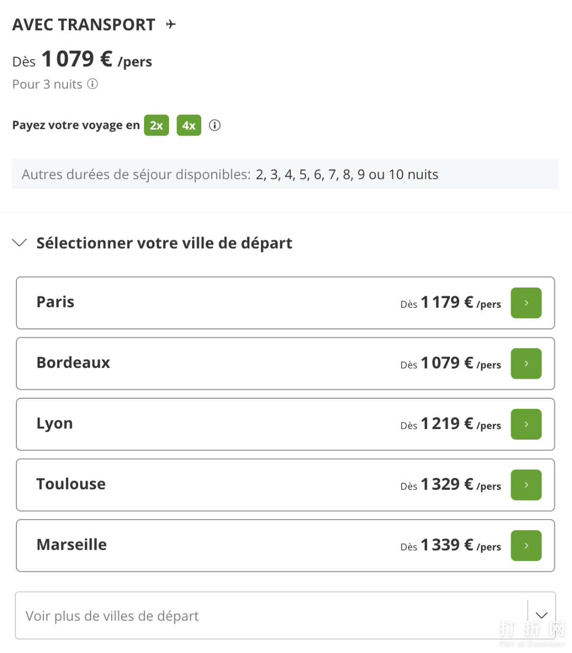This screenshot has width=572, height=653.
Task: Open Voir plus de villes de départ dropdown
Action: coord(265,615)
